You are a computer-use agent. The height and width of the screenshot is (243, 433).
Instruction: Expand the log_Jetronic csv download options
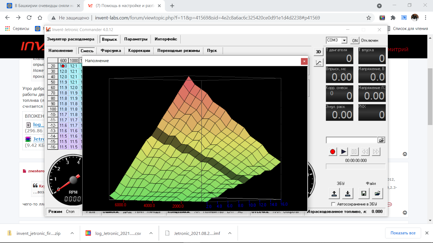tap(151, 233)
